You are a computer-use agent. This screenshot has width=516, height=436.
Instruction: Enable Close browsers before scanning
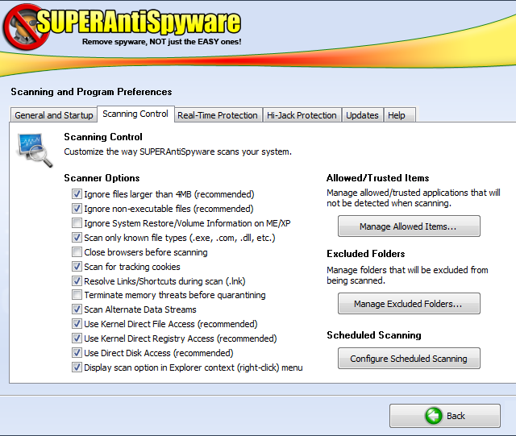click(77, 252)
